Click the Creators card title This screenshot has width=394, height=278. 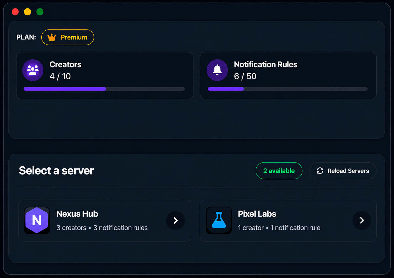[x=65, y=64]
